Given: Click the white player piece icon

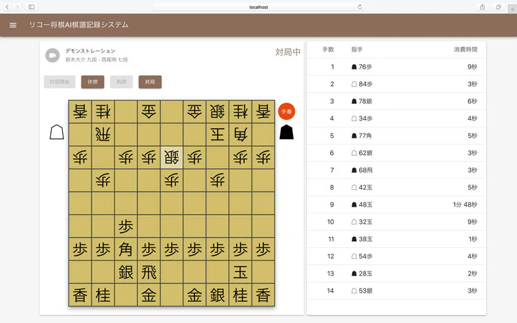Looking at the screenshot, I should pos(57,132).
